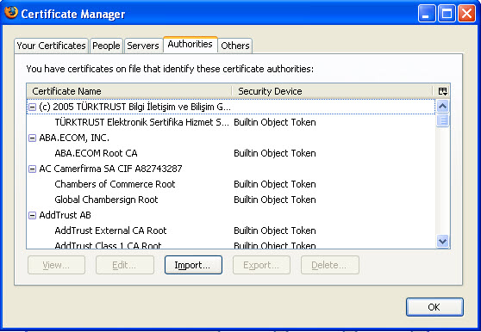The width and height of the screenshot is (481, 332).
Task: Sort by Security Device column header
Action: [x=333, y=91]
